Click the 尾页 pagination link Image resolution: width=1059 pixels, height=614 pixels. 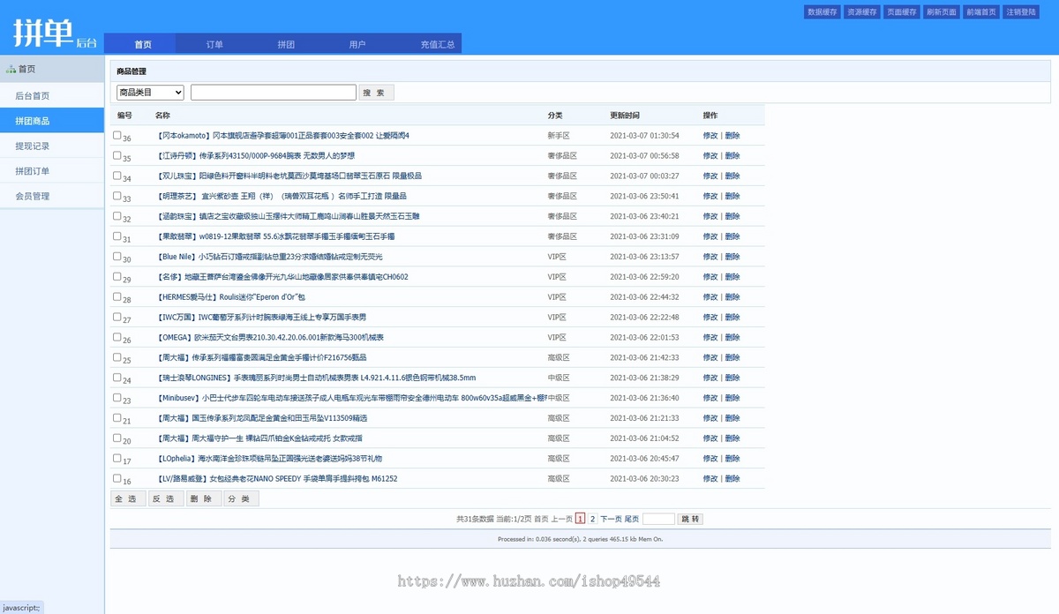point(632,520)
